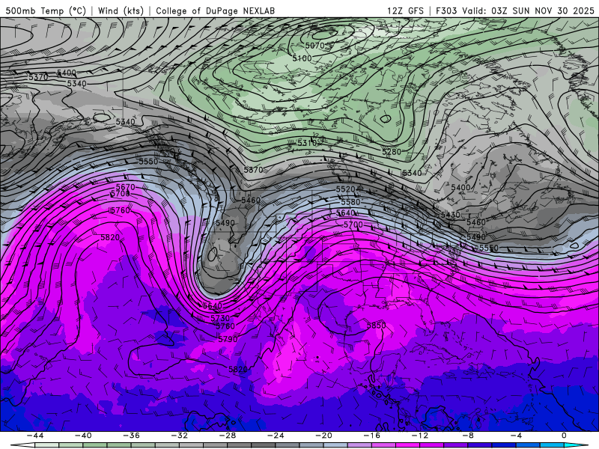Click the -32 colorbar tick label

[179, 436]
